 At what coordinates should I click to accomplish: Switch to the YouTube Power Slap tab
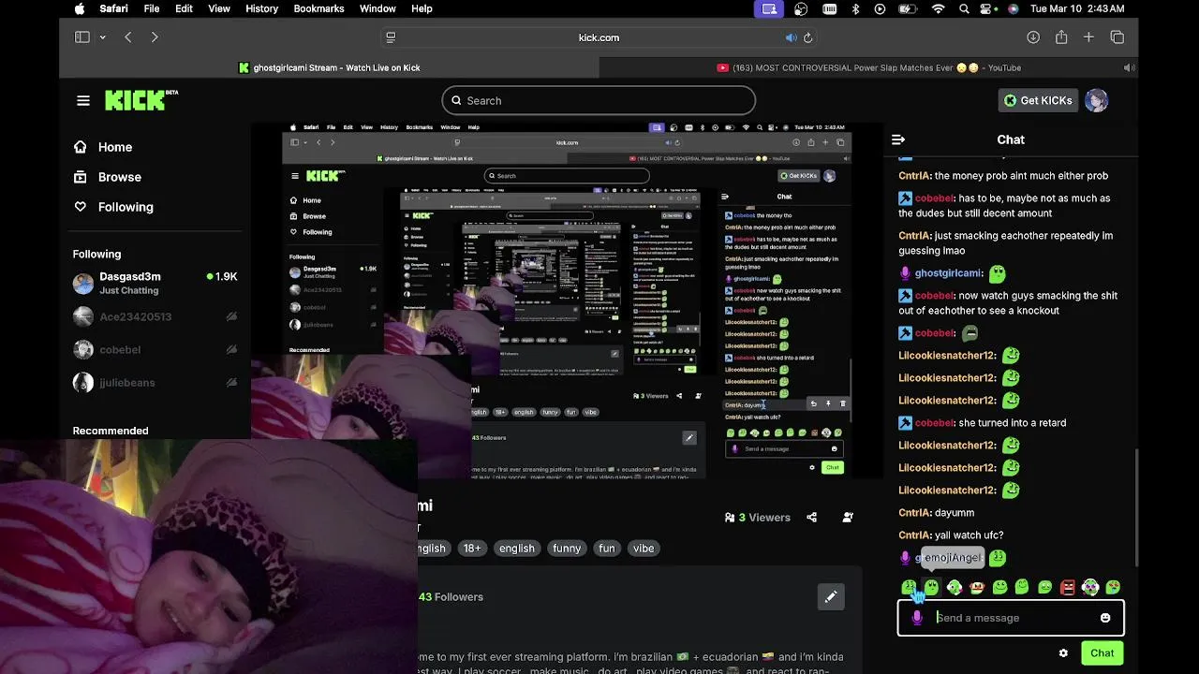pyautogui.click(x=868, y=67)
